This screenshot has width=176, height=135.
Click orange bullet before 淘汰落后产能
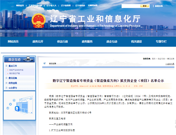click(x=8, y=73)
